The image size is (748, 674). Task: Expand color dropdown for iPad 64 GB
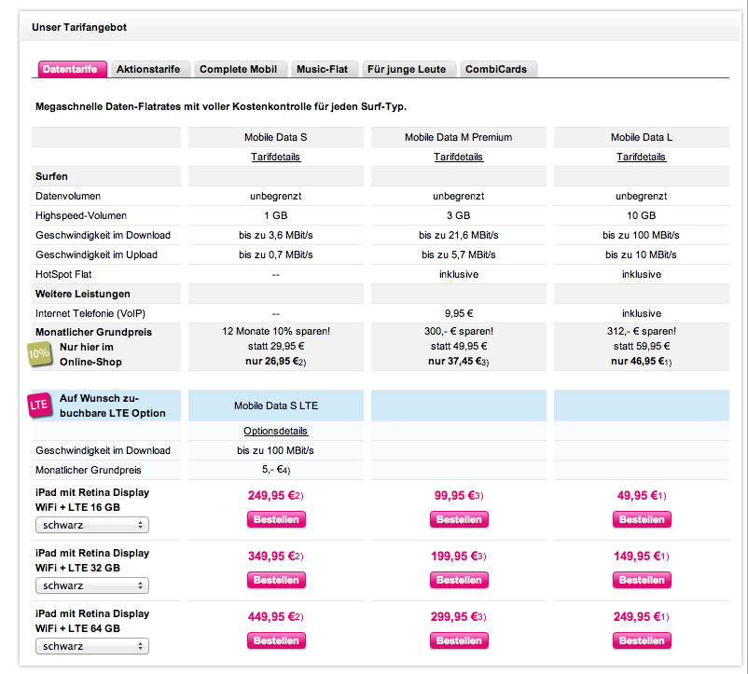pos(92,646)
